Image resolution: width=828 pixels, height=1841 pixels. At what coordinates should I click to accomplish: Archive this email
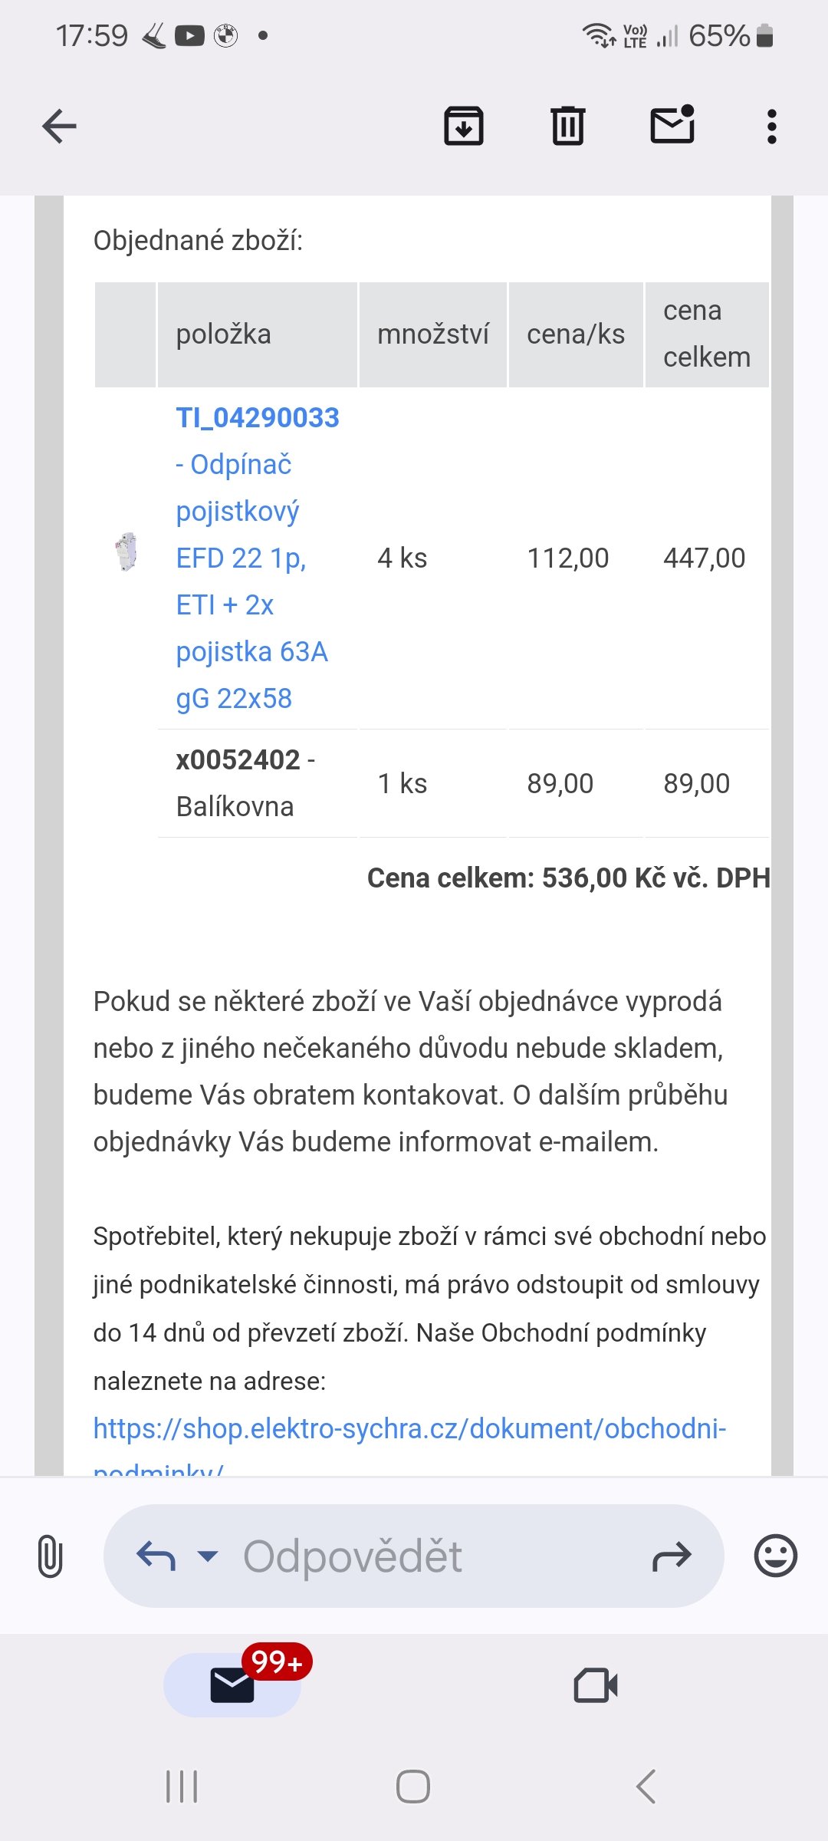tap(464, 127)
